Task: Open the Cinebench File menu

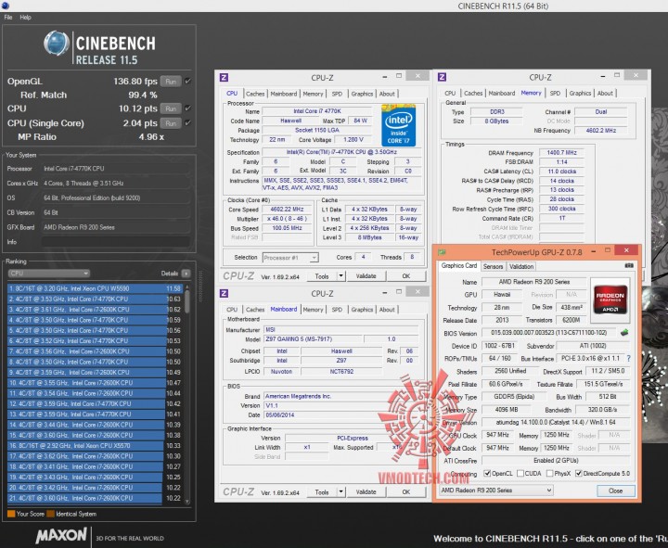Action: tap(8, 18)
